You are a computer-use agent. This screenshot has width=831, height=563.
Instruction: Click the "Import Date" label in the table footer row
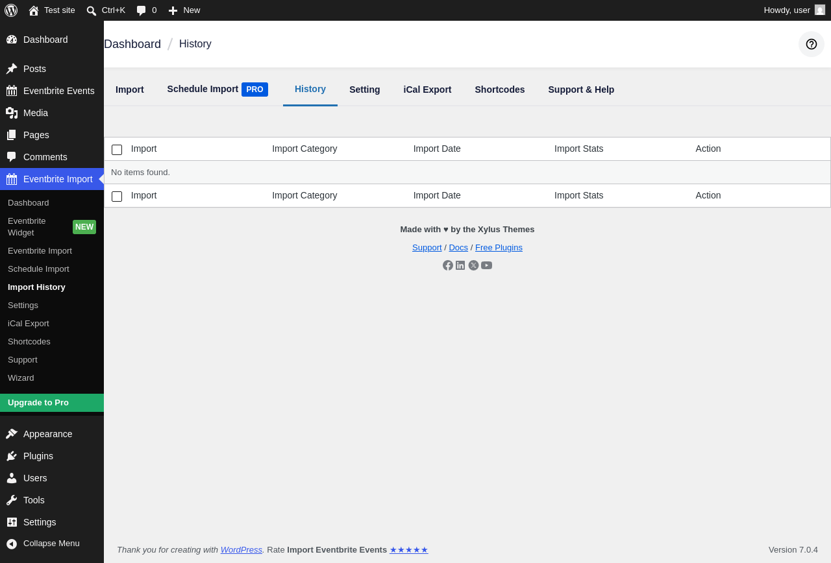[x=437, y=195]
